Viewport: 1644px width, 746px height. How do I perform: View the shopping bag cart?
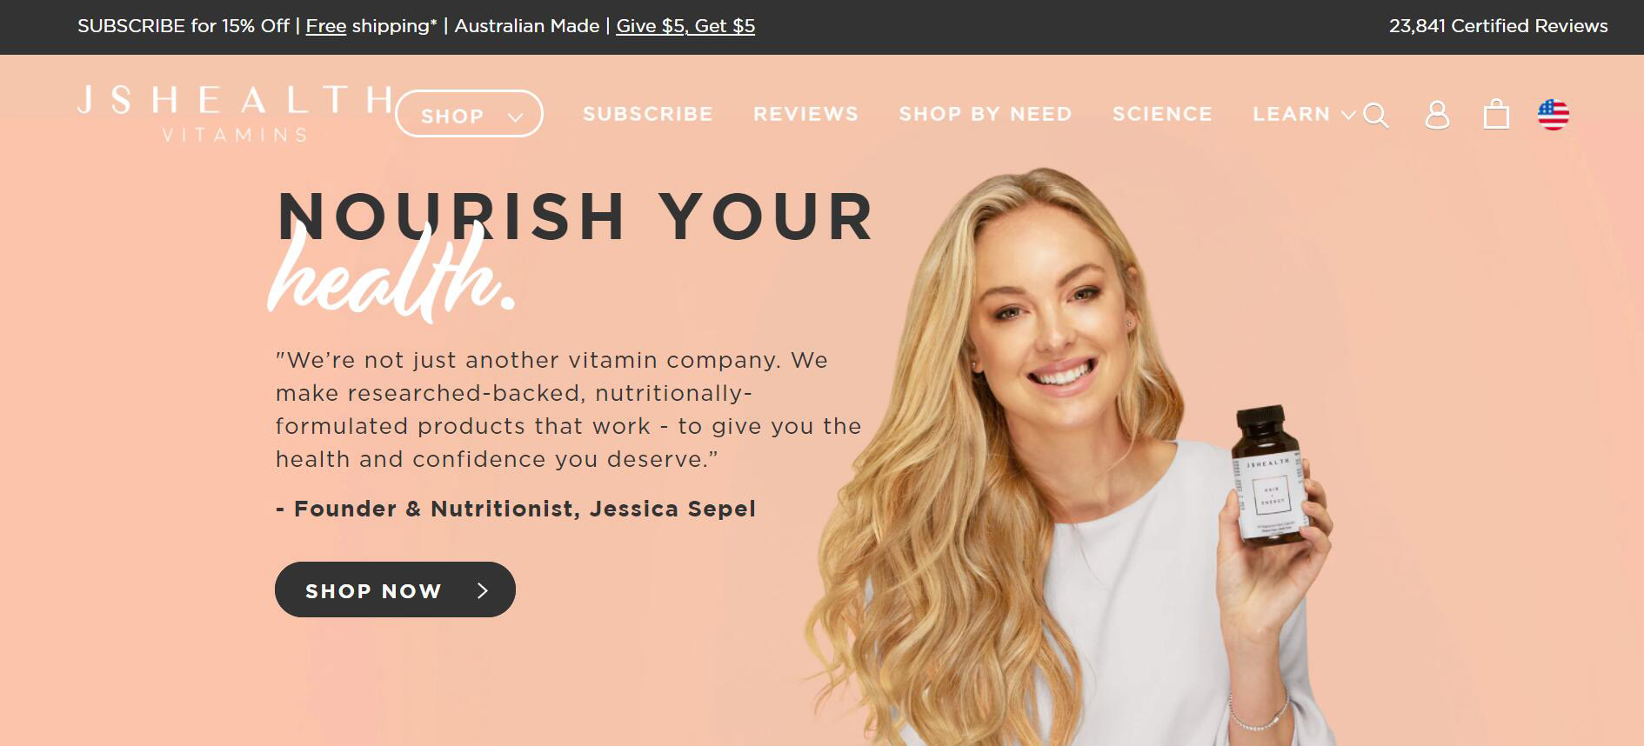tap(1496, 114)
